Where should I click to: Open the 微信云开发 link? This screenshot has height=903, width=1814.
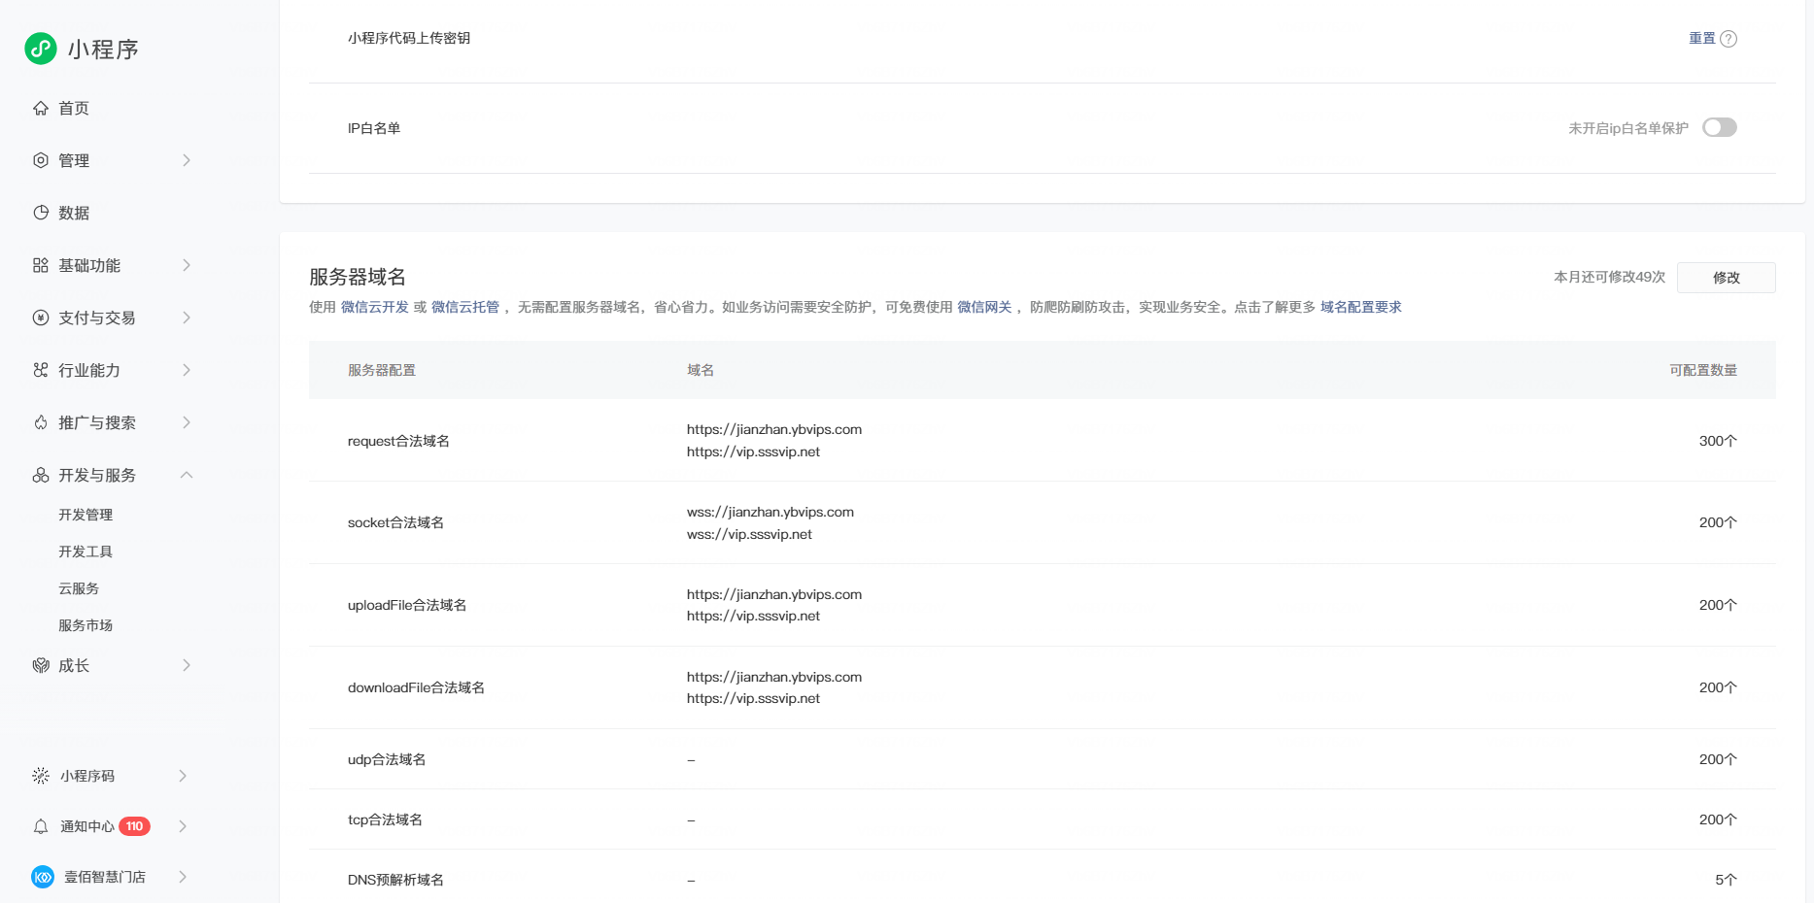click(x=375, y=307)
